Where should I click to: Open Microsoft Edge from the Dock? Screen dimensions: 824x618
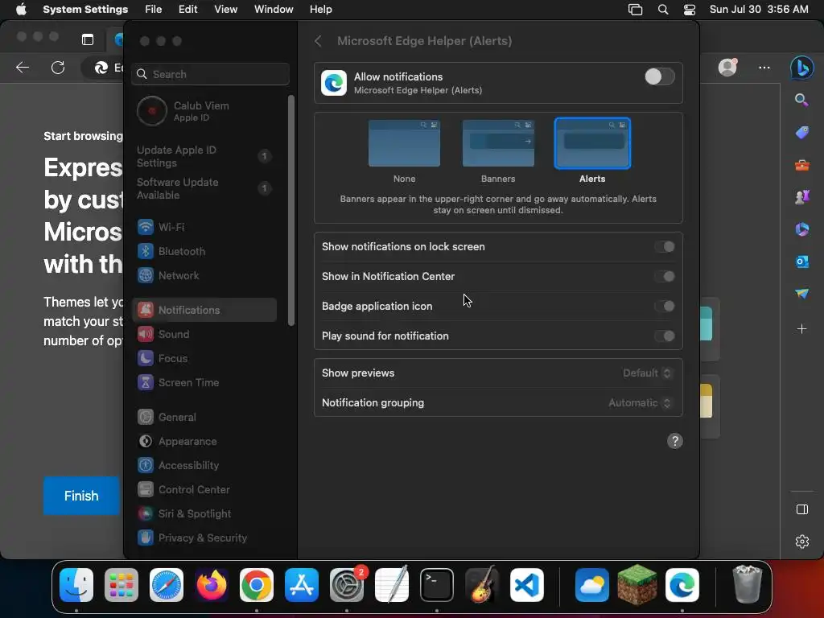(682, 585)
